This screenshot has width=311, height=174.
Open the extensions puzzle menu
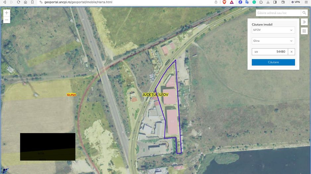(261, 2)
